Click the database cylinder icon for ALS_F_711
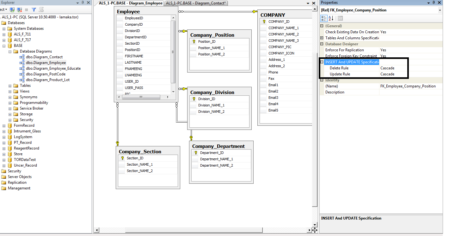Screen dimensions: 449x236 9,34
